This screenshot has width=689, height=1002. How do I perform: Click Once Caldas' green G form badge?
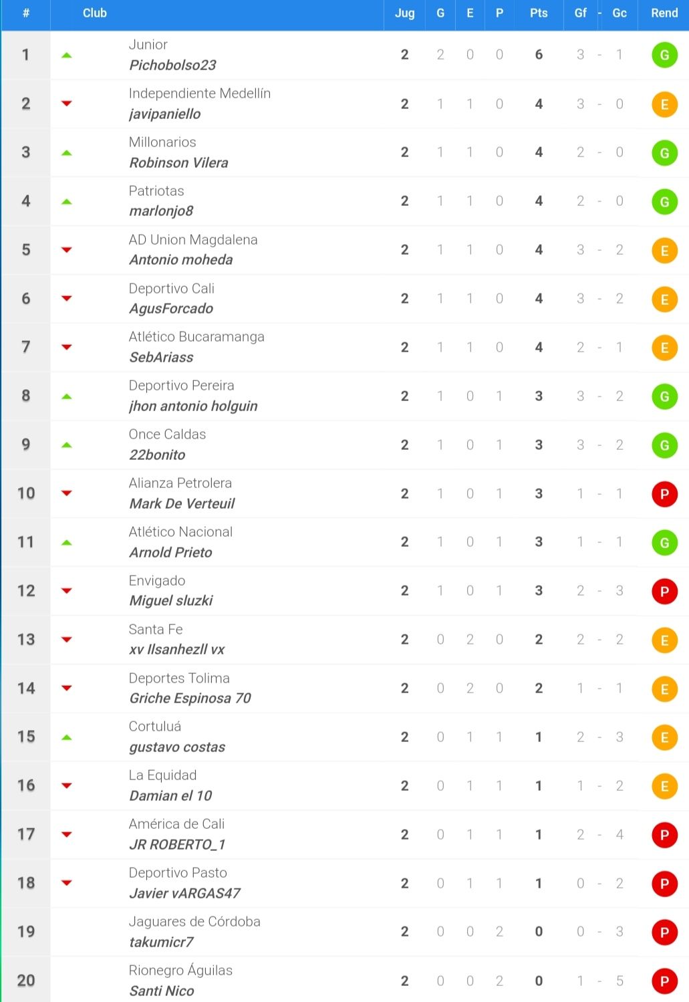pyautogui.click(x=664, y=445)
